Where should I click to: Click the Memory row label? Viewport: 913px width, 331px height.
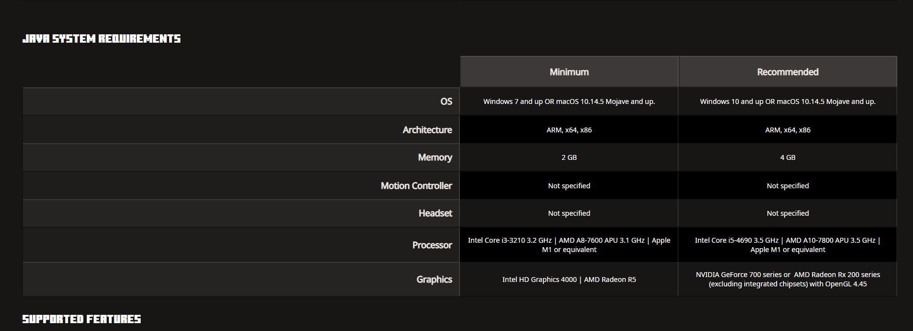pos(435,157)
